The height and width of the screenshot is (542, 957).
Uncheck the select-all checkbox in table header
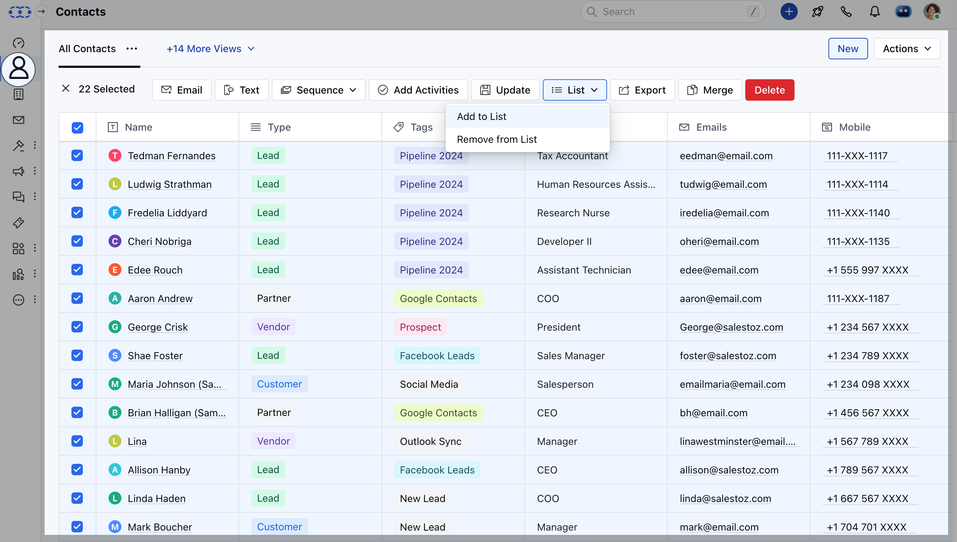pos(77,127)
